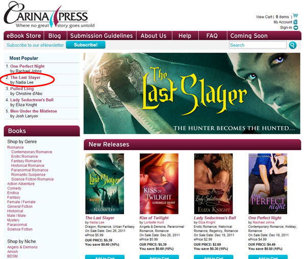The height and width of the screenshot is (259, 306).
Task: Click One Perfect Night book cover
Action: pyautogui.click(x=268, y=184)
